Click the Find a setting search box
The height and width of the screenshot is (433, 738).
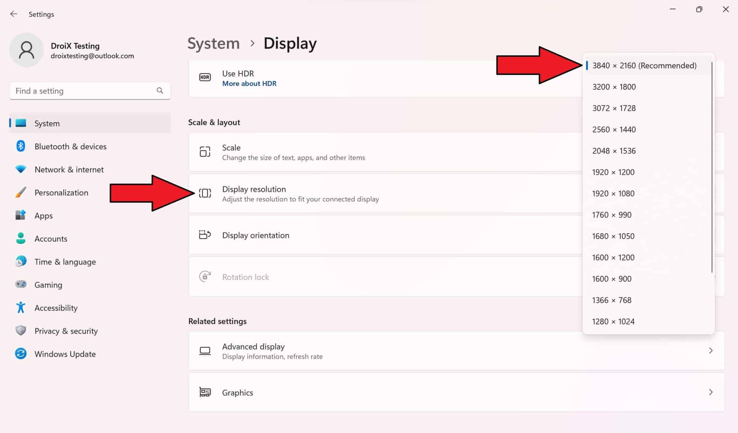[89, 91]
